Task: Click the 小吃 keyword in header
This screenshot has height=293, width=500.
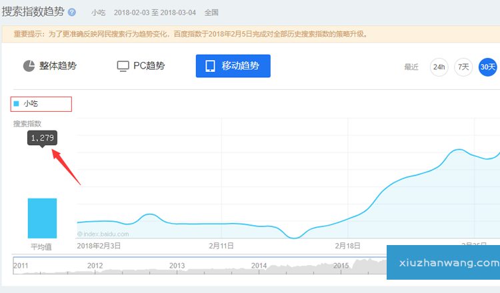Action: click(x=99, y=13)
